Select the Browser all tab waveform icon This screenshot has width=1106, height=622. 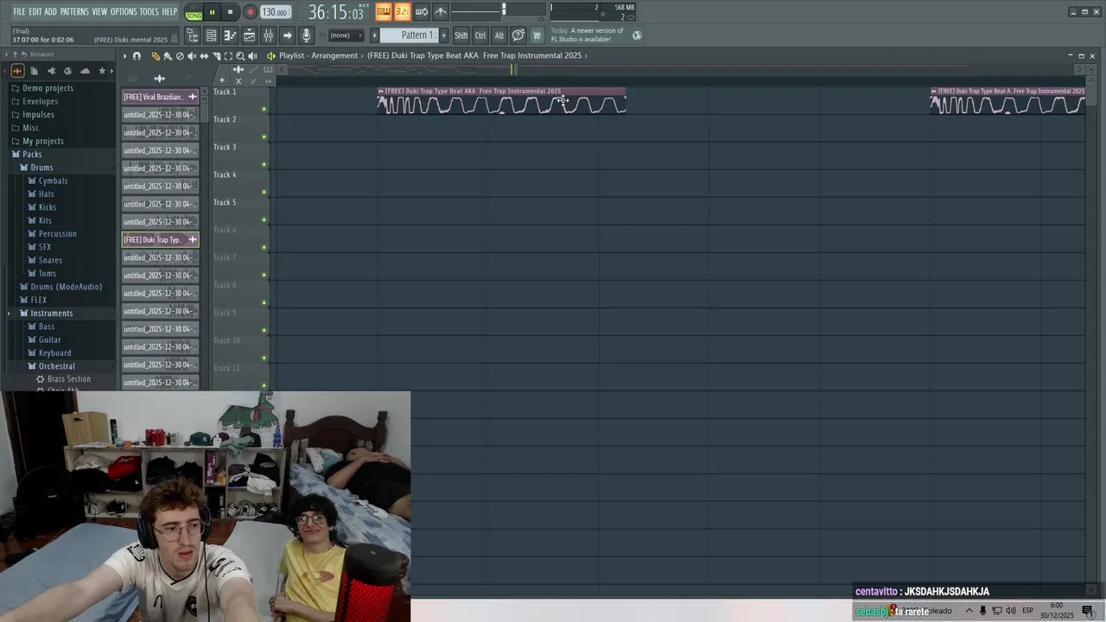[17, 71]
